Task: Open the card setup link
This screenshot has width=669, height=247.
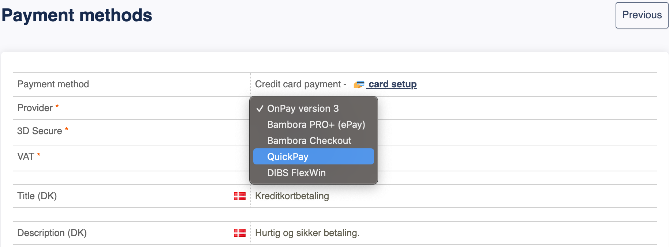Action: (392, 84)
